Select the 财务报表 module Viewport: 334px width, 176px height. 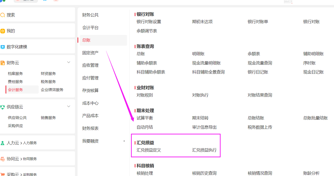90,128
